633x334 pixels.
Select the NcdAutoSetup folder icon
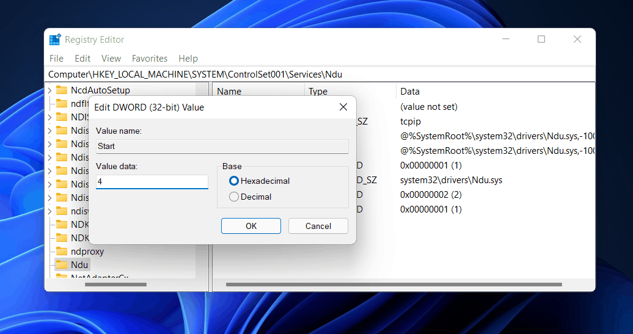62,90
